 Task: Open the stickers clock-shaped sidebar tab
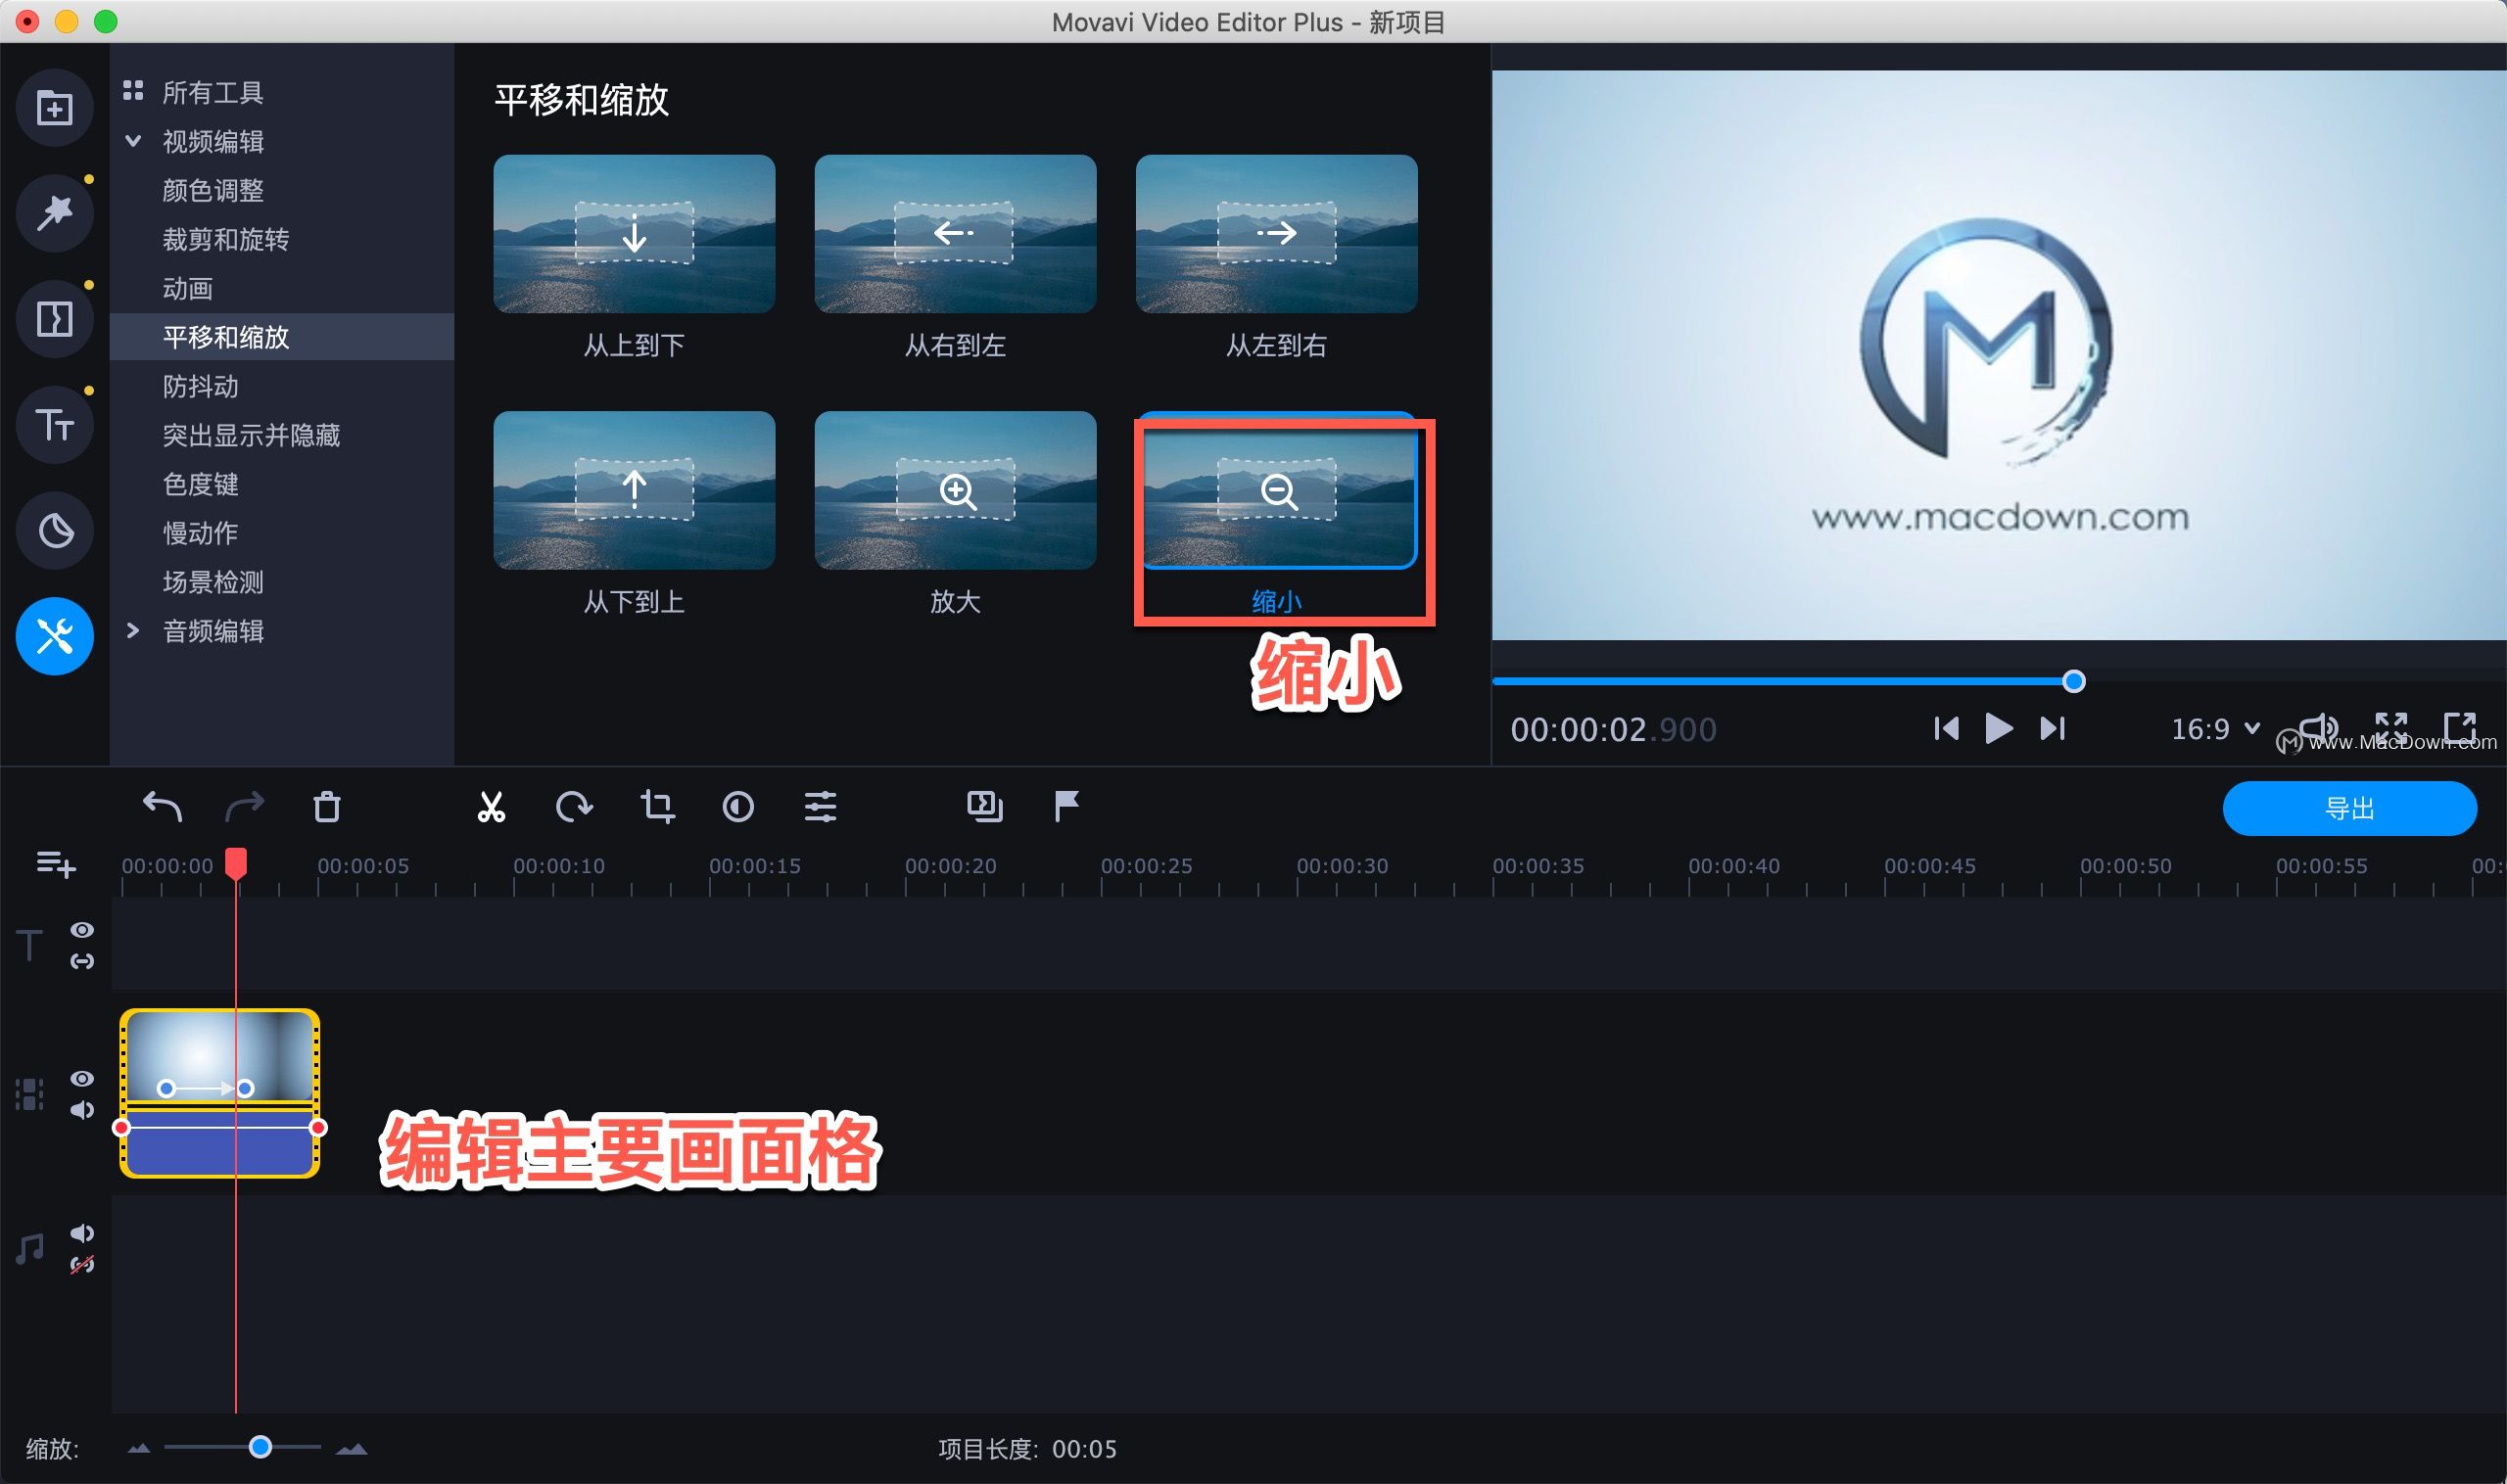(55, 530)
